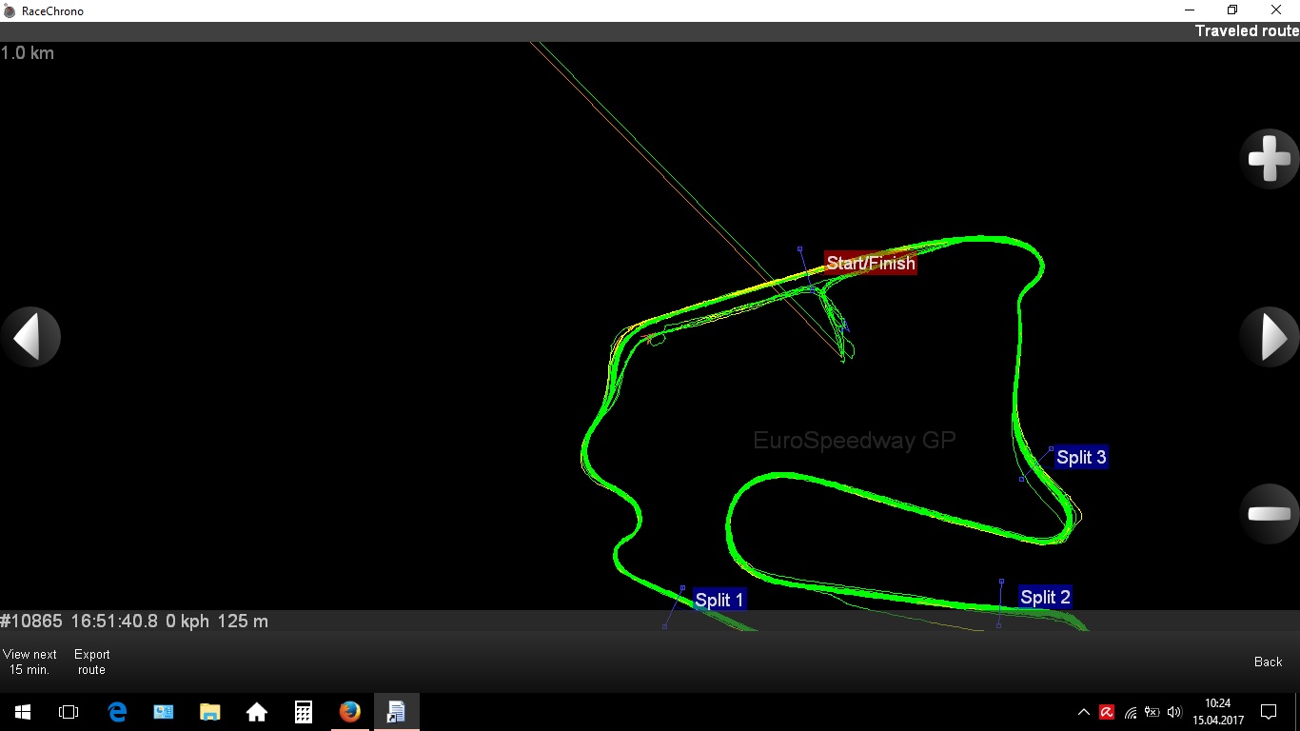
Task: Launch Microsoft Edge from the taskbar
Action: [x=117, y=712]
